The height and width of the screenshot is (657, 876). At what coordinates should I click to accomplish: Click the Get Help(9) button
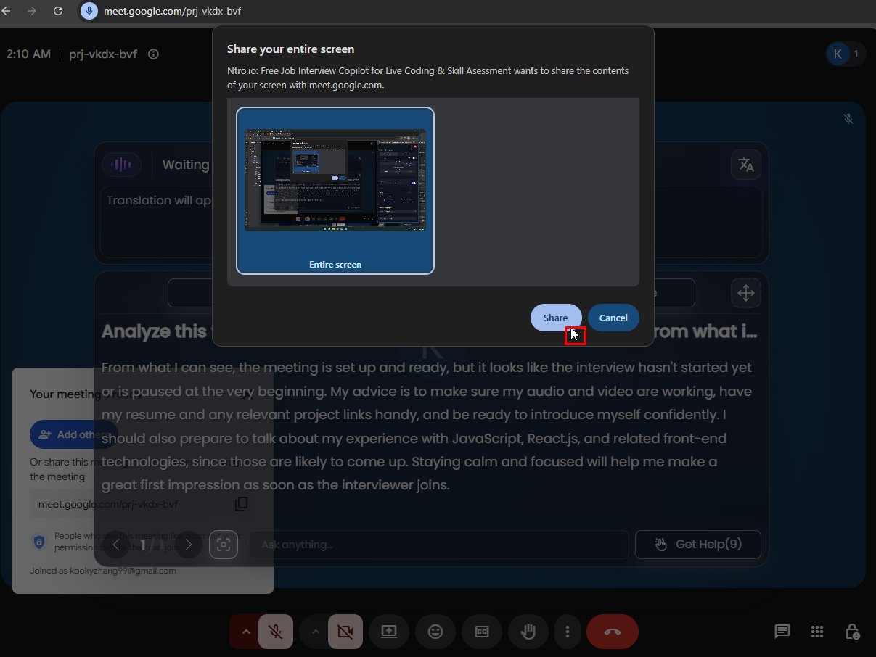698,545
